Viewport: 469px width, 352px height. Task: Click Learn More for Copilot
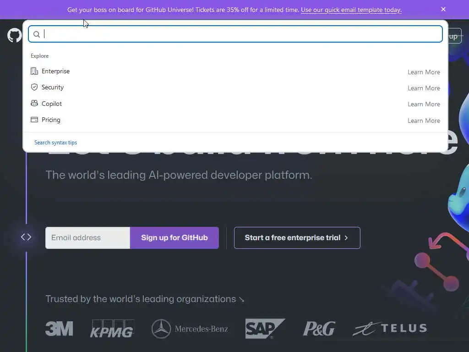424,104
